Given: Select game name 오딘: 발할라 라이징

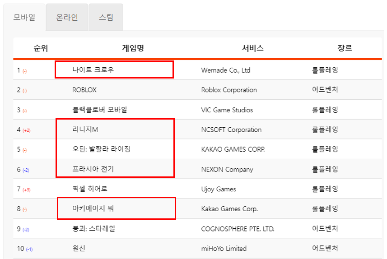Looking at the screenshot, I should [101, 149].
